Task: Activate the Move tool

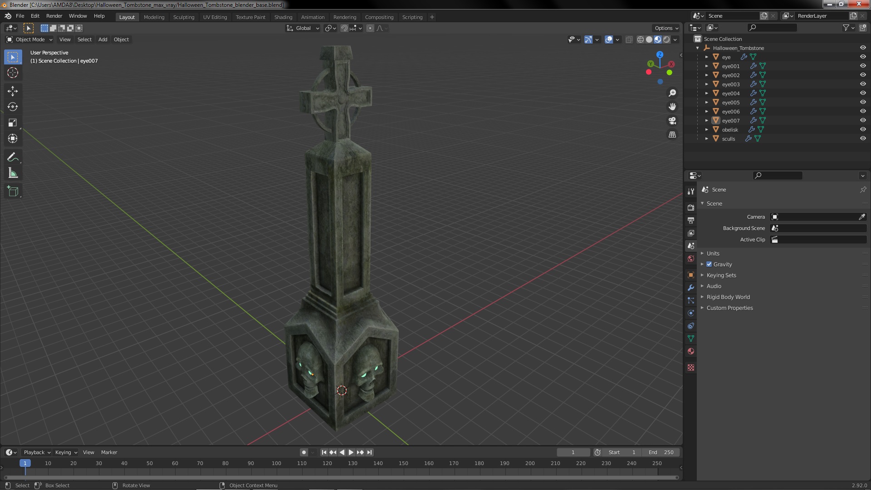Action: [13, 91]
